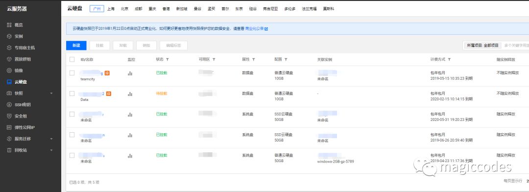The height and width of the screenshot is (192, 529).
Task: Select checkbox of disk expiring 2020-05-31
Action: click(72, 114)
